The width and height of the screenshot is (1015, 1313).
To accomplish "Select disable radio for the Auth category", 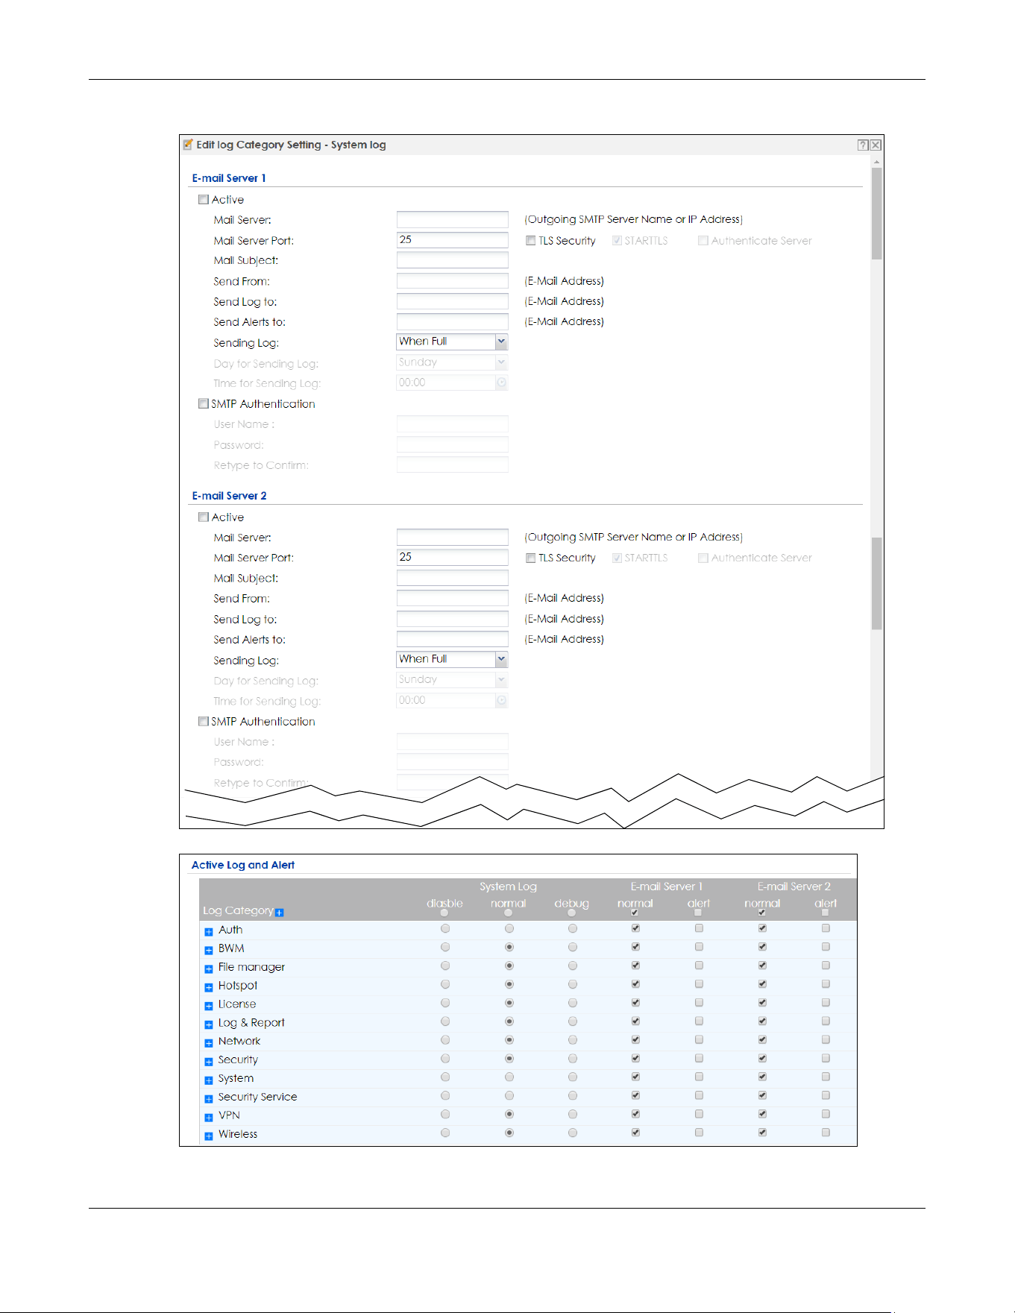I will [x=445, y=929].
